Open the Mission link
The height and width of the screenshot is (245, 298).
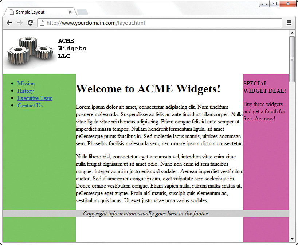coord(26,84)
